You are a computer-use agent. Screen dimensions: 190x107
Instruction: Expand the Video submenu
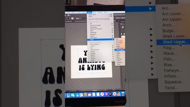[x=113, y=60]
